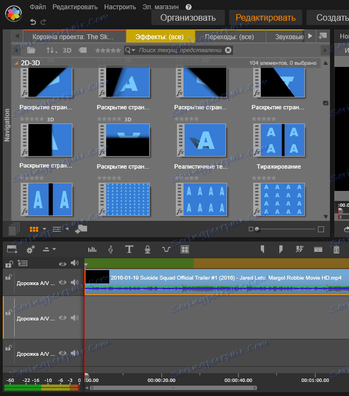Click the undo arrow icon
This screenshot has height=396, width=349.
click(33, 22)
